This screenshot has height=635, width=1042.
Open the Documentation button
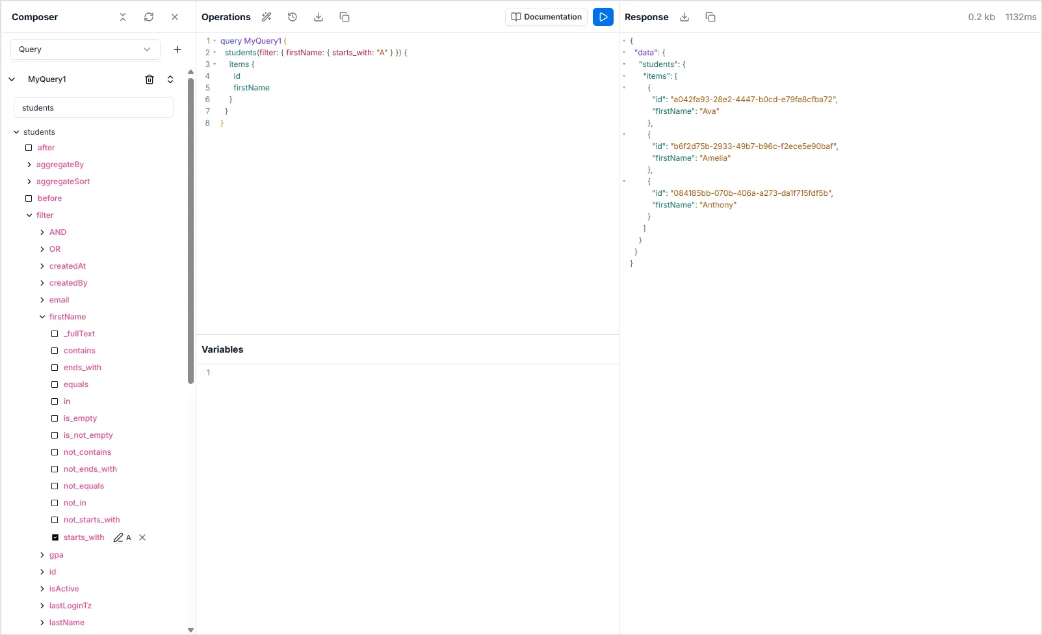point(546,17)
